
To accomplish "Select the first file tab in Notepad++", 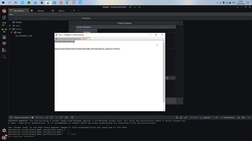I will point(68,39).
